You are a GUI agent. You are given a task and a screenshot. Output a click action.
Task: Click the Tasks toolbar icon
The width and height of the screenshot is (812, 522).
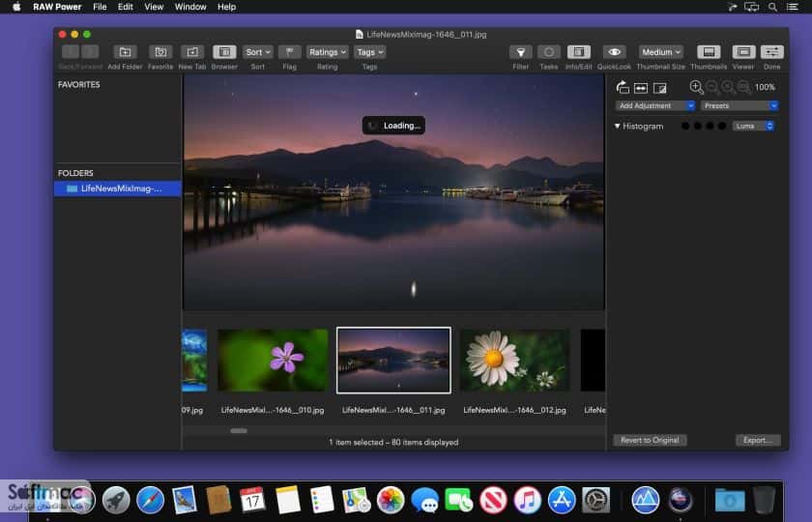pos(549,52)
